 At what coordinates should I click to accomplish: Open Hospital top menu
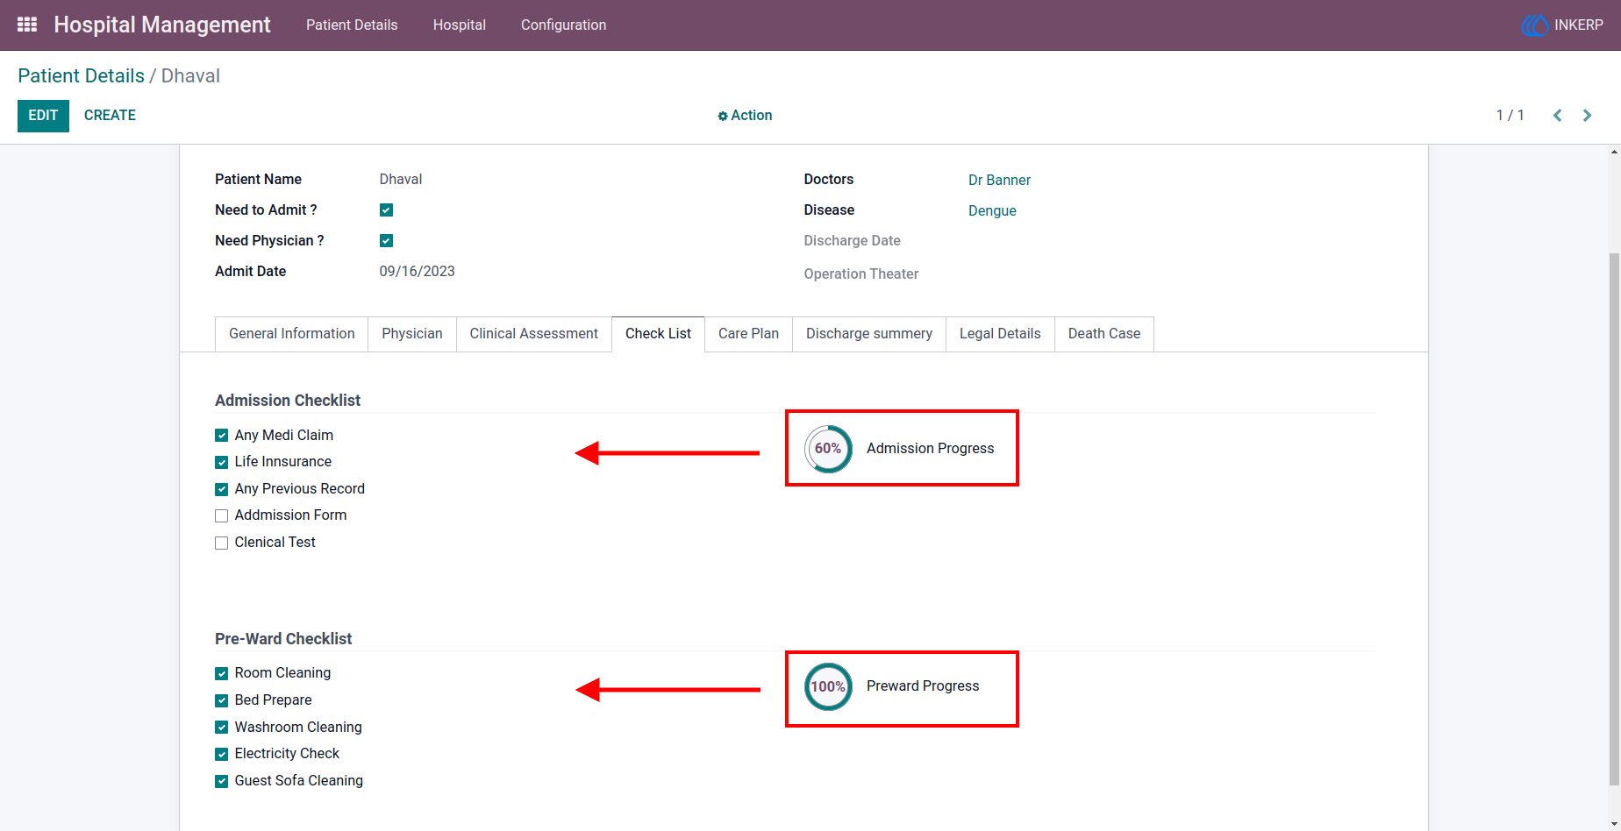click(460, 25)
